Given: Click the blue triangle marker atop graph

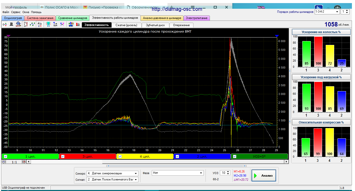Looking at the screenshot, I should [277, 36].
